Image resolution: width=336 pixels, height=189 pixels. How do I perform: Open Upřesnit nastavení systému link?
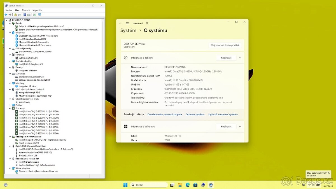[223, 115]
